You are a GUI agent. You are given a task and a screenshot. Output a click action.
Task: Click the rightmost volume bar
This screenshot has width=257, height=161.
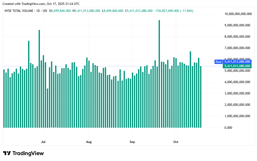(x=201, y=97)
